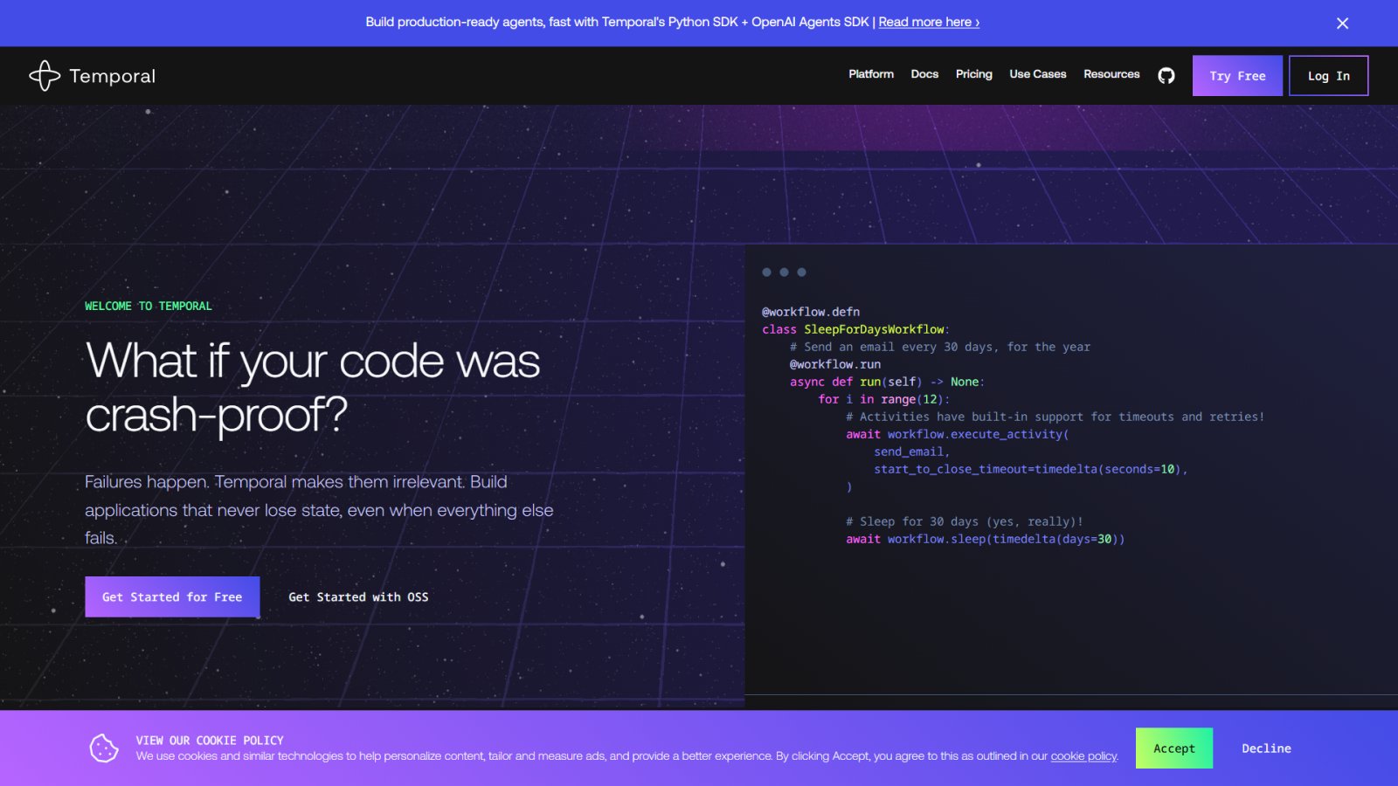Click Get Started for Free

(x=172, y=597)
